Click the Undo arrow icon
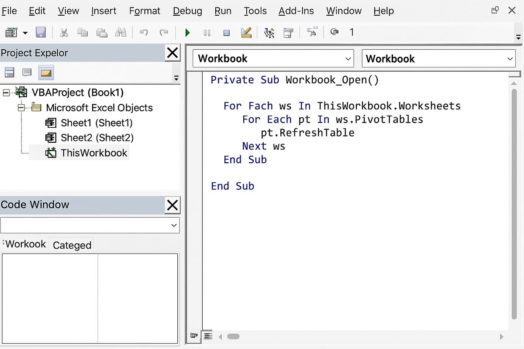Screen dimensions: 524x349 (x=144, y=32)
